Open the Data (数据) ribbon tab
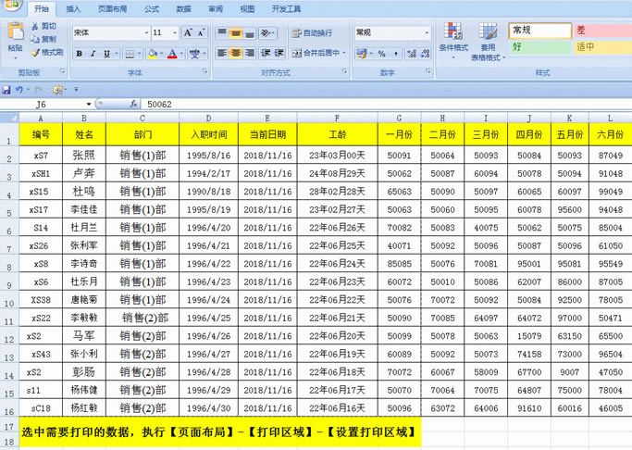Viewport: 632px width, 450px height. pyautogui.click(x=183, y=9)
